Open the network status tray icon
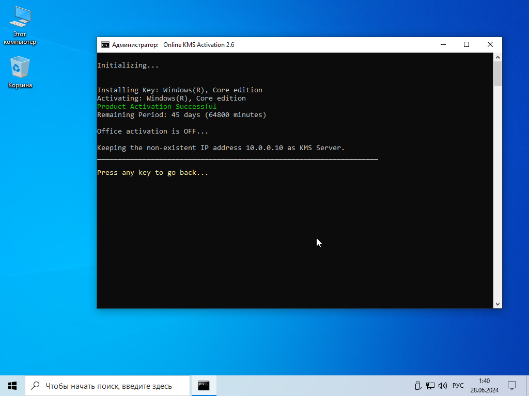The height and width of the screenshot is (396, 529). [430, 386]
